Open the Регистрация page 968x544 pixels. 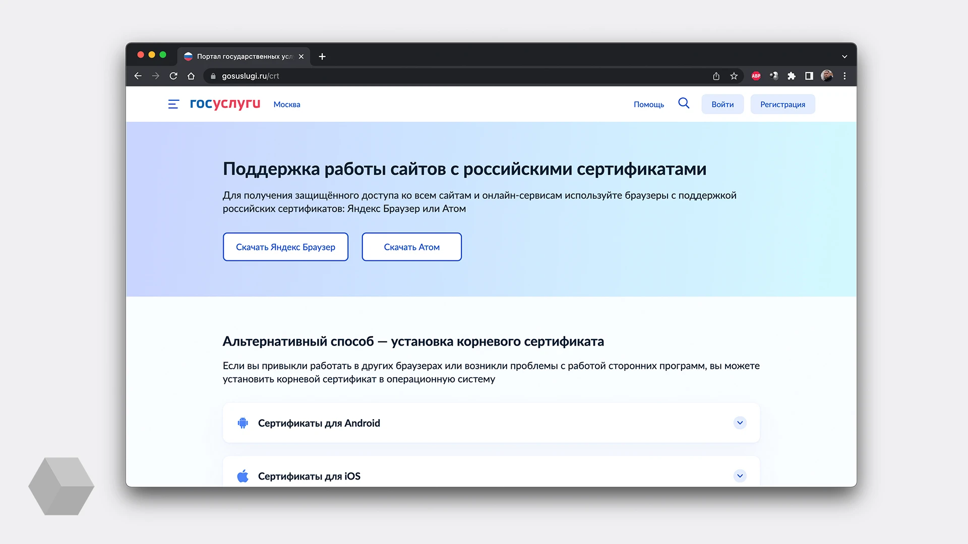tap(782, 104)
